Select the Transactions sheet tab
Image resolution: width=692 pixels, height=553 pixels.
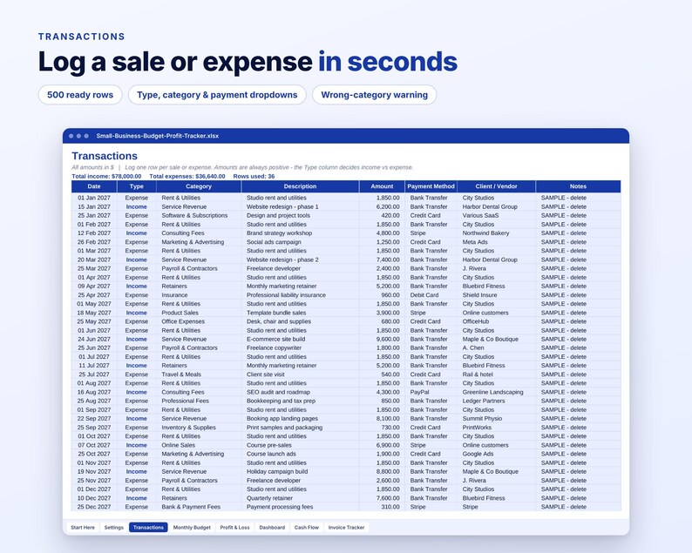(148, 528)
